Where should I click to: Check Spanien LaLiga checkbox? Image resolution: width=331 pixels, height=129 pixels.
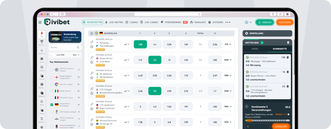(52, 84)
